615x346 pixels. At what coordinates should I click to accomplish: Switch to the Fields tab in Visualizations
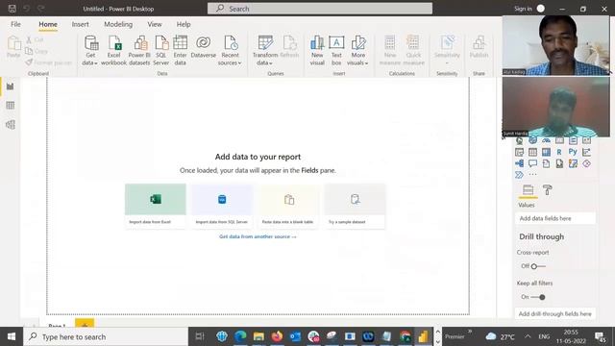pyautogui.click(x=528, y=190)
